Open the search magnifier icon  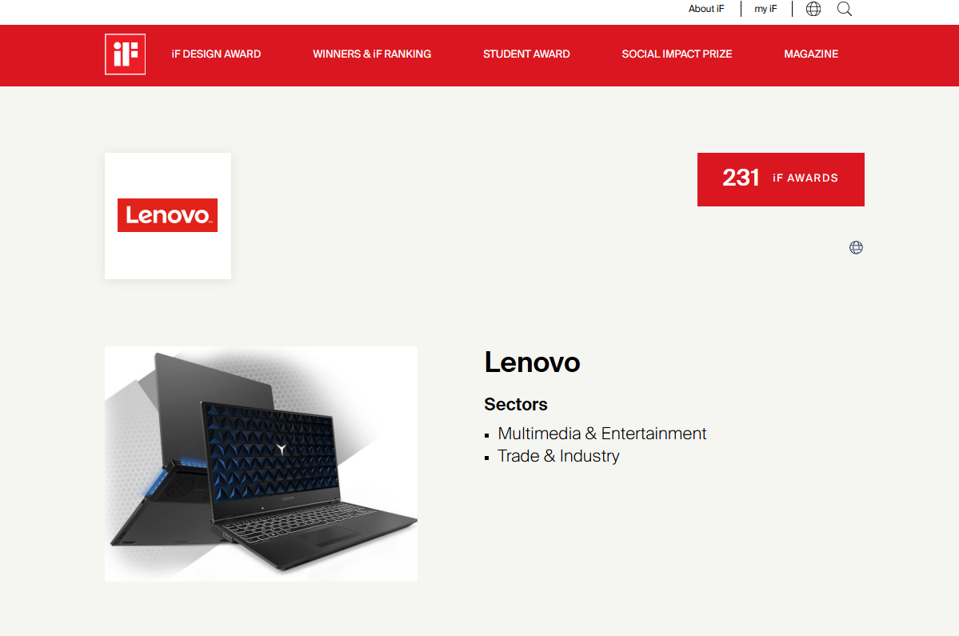point(844,9)
